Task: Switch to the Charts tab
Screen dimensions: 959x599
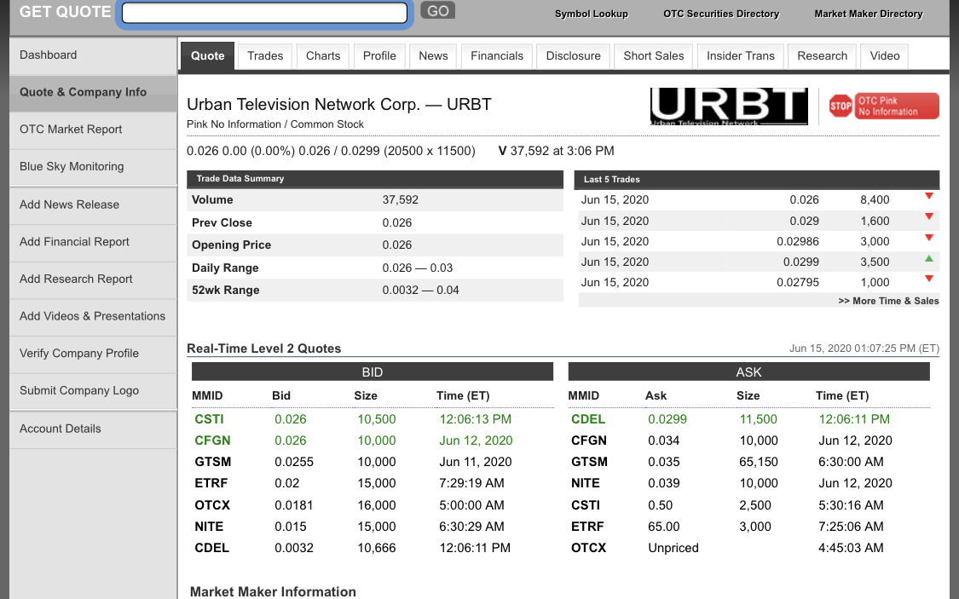Action: (323, 55)
